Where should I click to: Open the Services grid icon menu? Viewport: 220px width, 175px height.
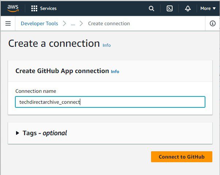34,8
